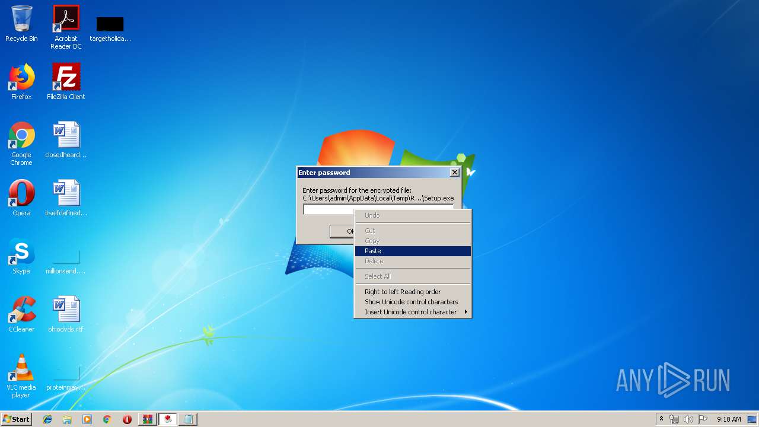Launch Opera from the taskbar
This screenshot has width=759, height=427.
click(x=127, y=419)
